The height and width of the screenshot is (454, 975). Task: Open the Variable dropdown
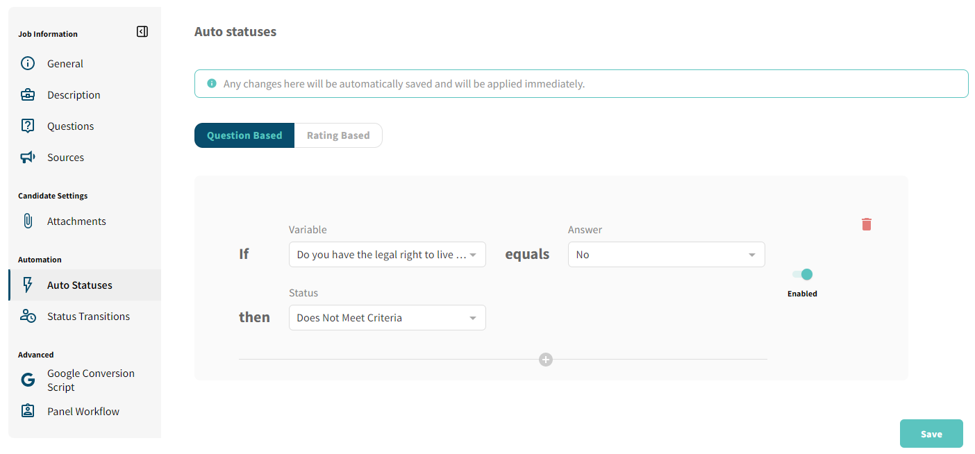[x=387, y=254]
